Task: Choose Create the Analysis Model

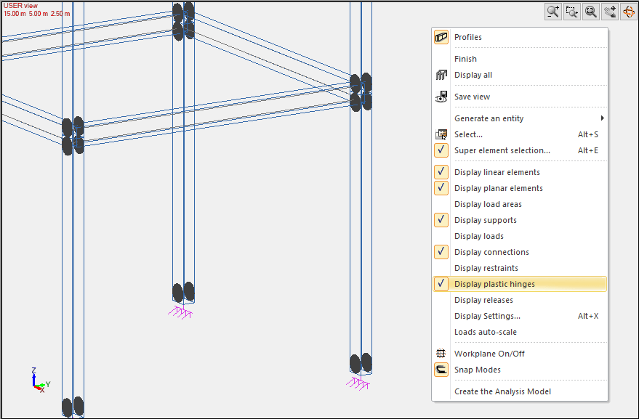Action: click(502, 391)
